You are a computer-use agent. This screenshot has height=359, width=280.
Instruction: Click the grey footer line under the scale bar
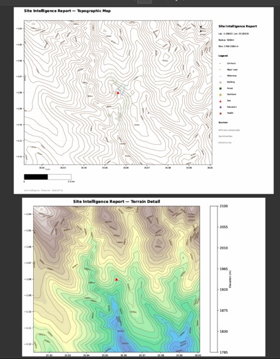(x=43, y=190)
